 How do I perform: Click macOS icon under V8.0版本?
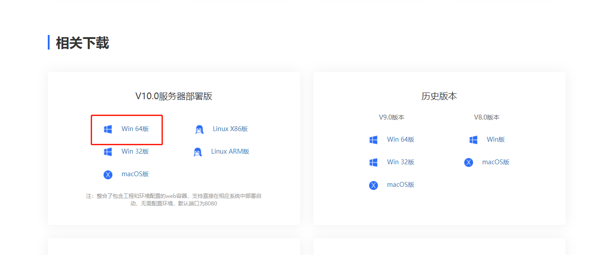coord(469,162)
